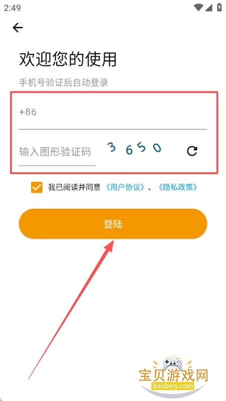This screenshot has width=226, height=401.
Task: Go back using the arrow icon
Action: click(18, 28)
